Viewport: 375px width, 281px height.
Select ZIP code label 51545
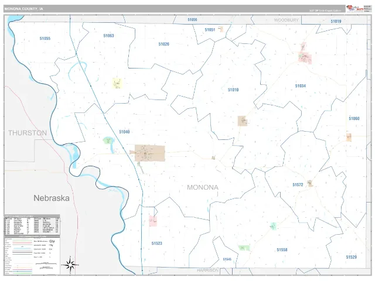[x=227, y=259]
